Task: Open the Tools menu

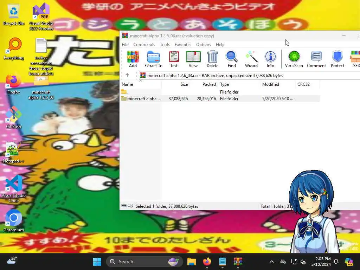Action: click(x=165, y=45)
